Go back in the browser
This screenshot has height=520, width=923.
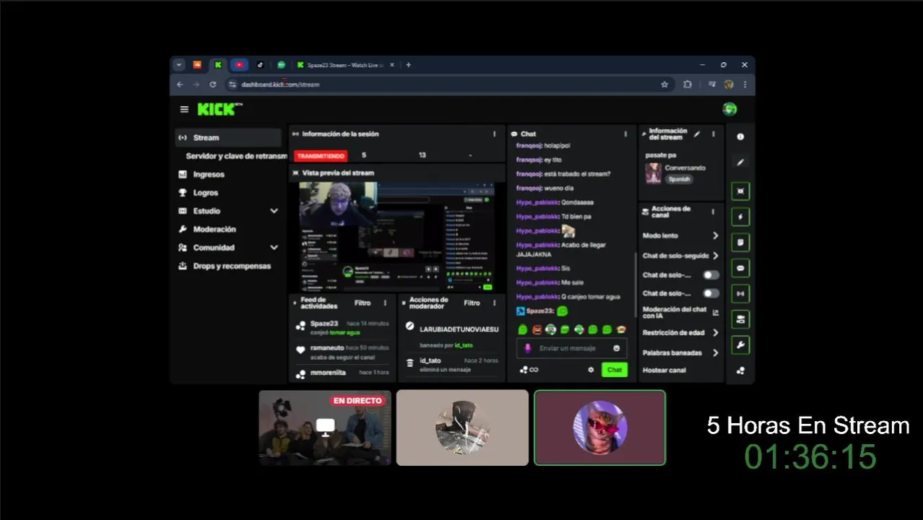(180, 84)
